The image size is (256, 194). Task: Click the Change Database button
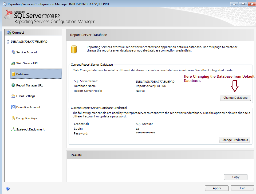235,98
